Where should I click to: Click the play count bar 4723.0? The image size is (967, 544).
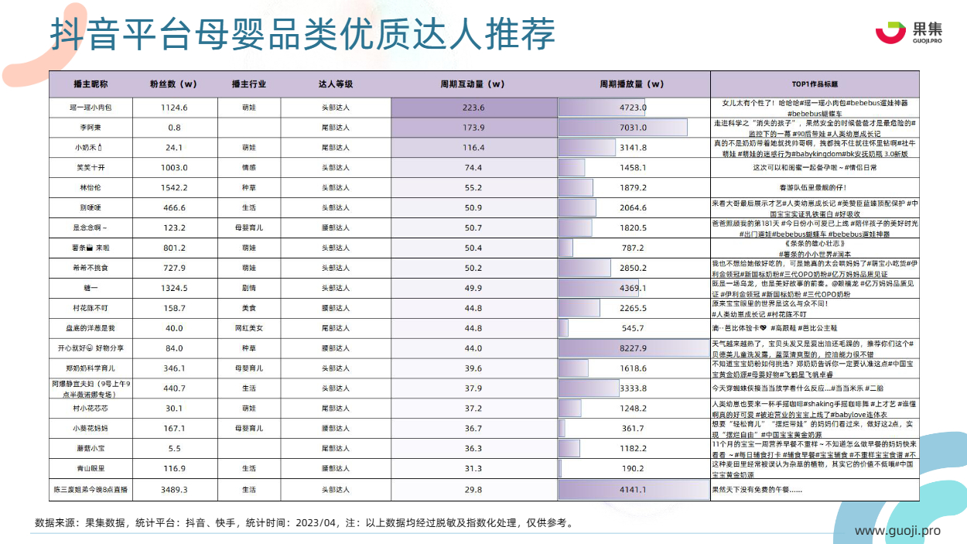(601, 108)
